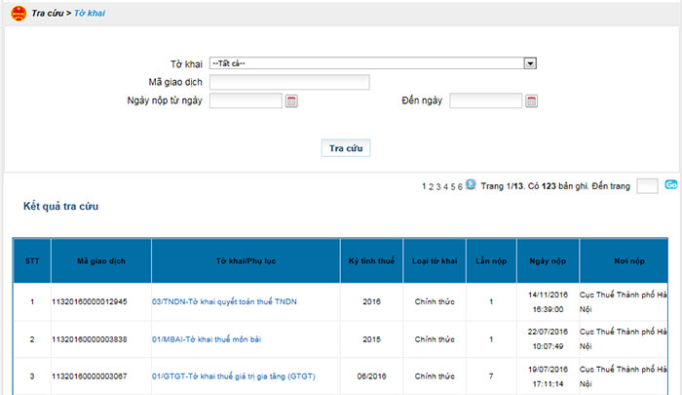Open 01/GTGT-Tờ khai thuế giá trị gia tăng
This screenshot has width=682, height=395.
pos(233,375)
